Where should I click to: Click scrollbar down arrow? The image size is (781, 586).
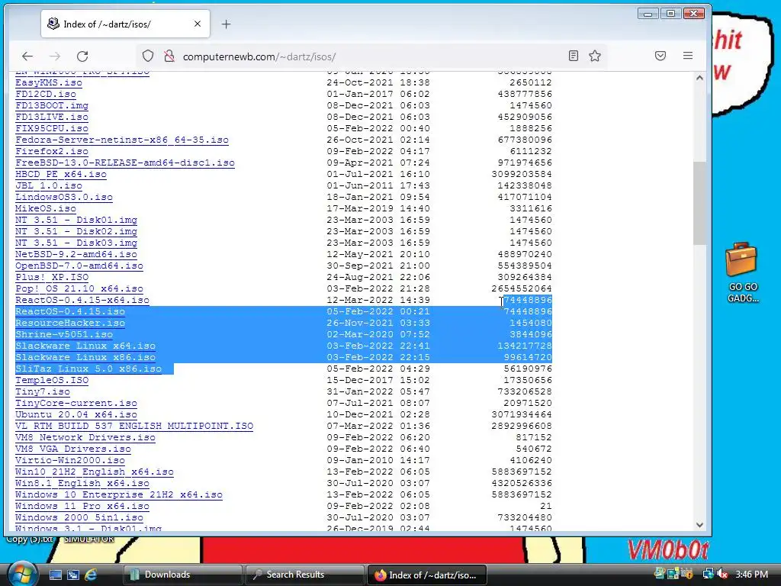(x=699, y=525)
